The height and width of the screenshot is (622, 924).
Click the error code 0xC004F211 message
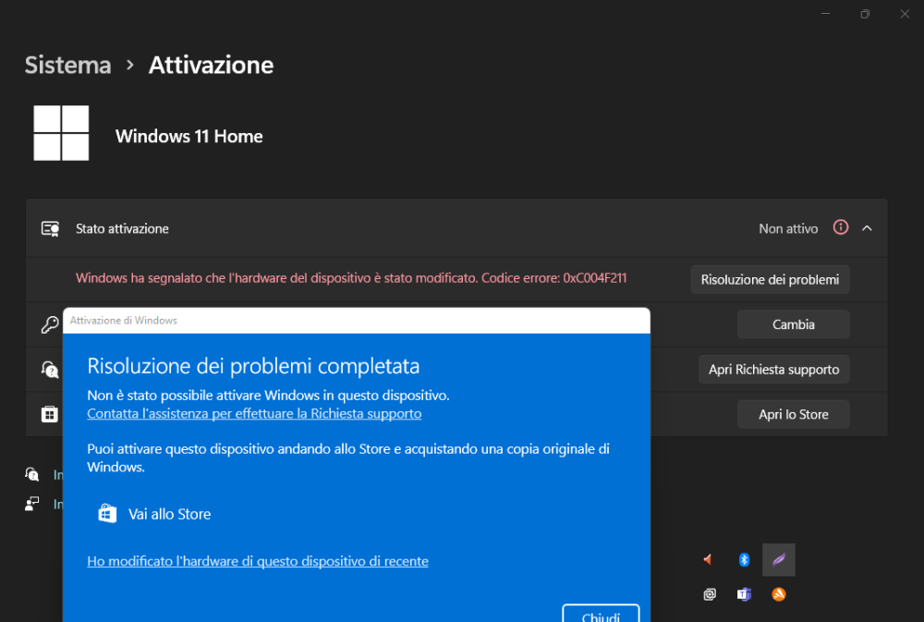pyautogui.click(x=351, y=278)
